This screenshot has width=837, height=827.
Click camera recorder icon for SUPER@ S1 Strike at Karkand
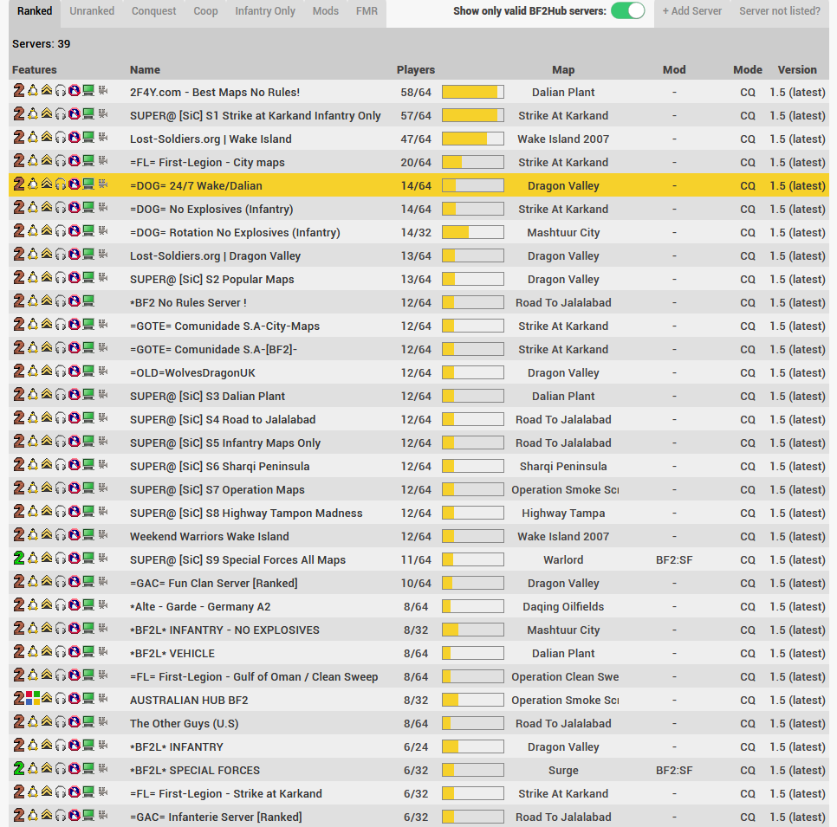tap(103, 114)
